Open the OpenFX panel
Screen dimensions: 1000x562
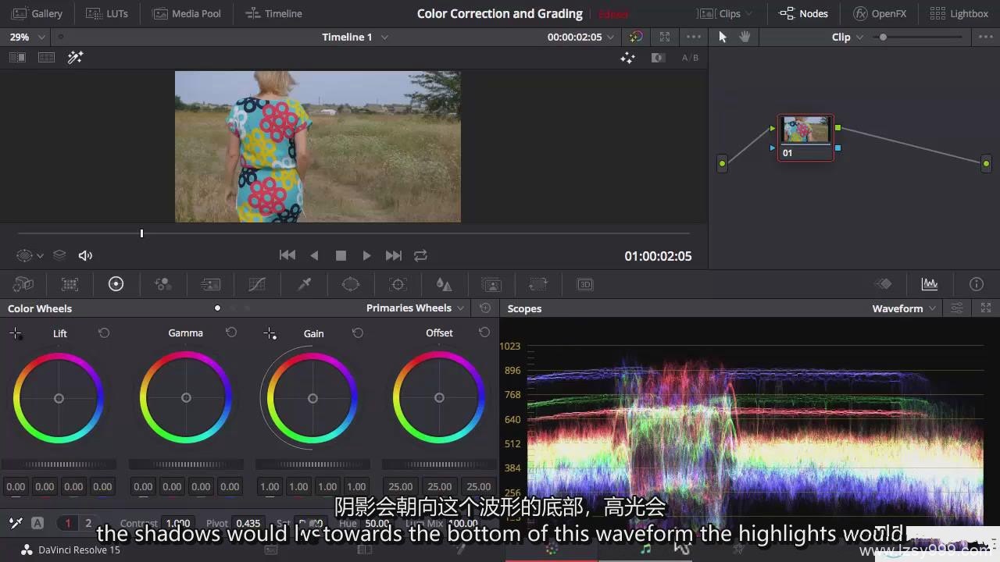click(x=880, y=13)
